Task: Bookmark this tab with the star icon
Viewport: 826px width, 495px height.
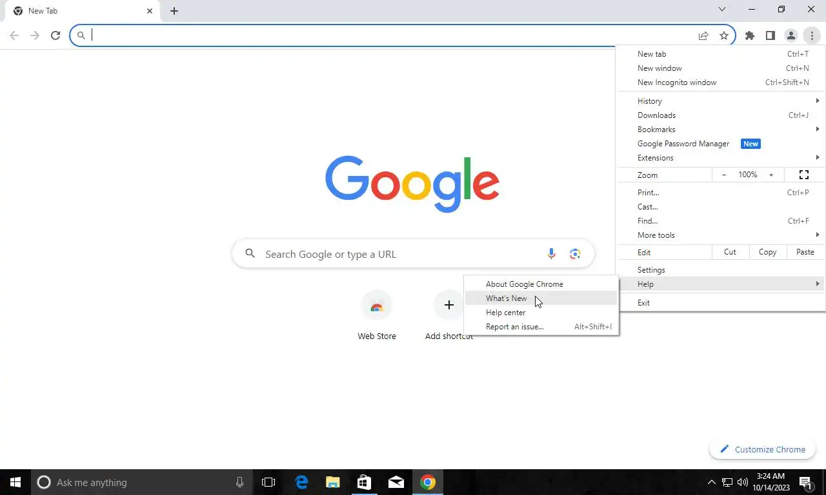Action: pos(724,35)
